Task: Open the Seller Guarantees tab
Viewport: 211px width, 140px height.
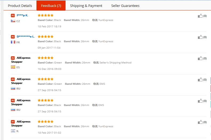Action: [x=125, y=6]
